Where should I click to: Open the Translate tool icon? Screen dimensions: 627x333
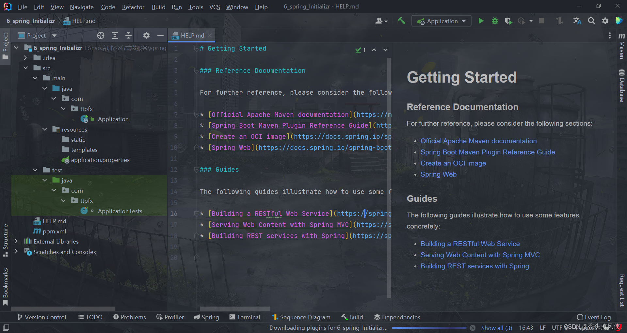[x=577, y=21]
